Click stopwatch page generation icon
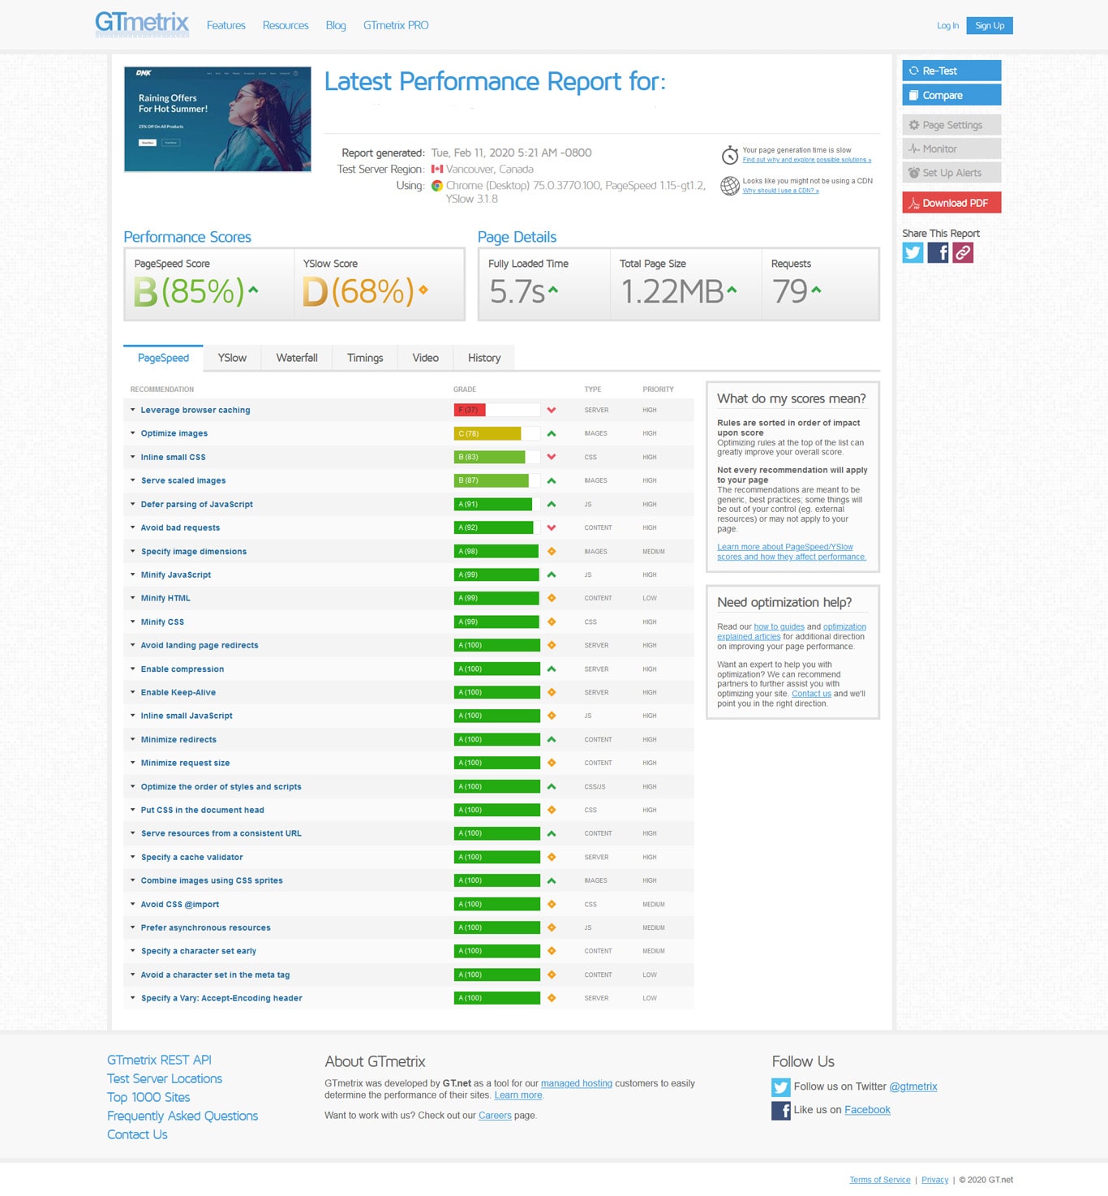The height and width of the screenshot is (1196, 1108). (730, 155)
